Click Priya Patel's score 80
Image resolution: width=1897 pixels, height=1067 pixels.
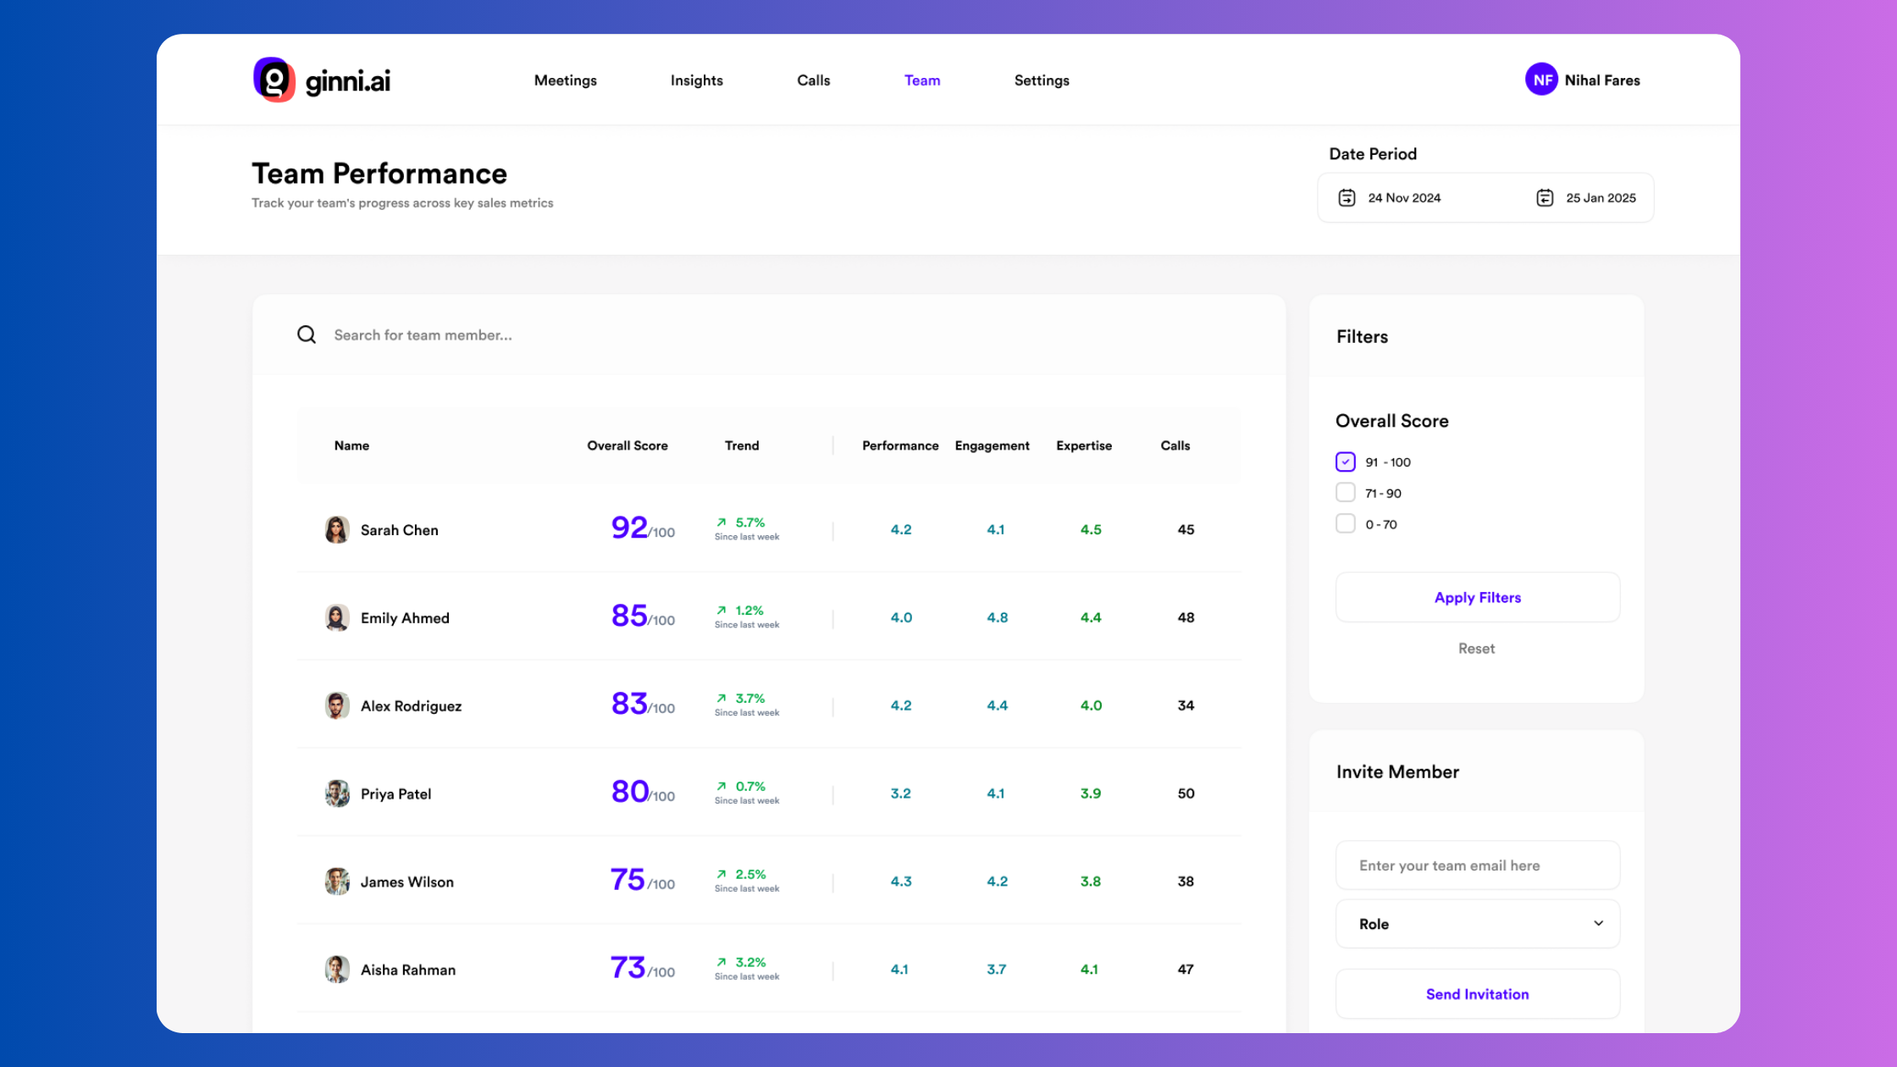[x=630, y=792]
